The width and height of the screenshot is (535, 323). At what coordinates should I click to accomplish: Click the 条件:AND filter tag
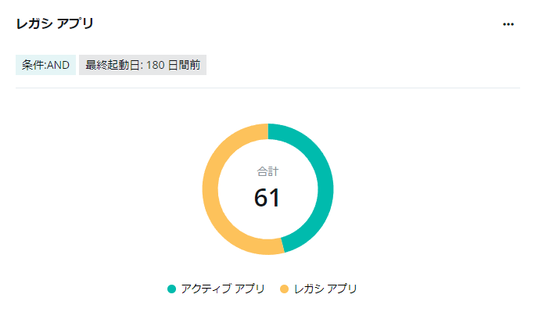[x=45, y=65]
